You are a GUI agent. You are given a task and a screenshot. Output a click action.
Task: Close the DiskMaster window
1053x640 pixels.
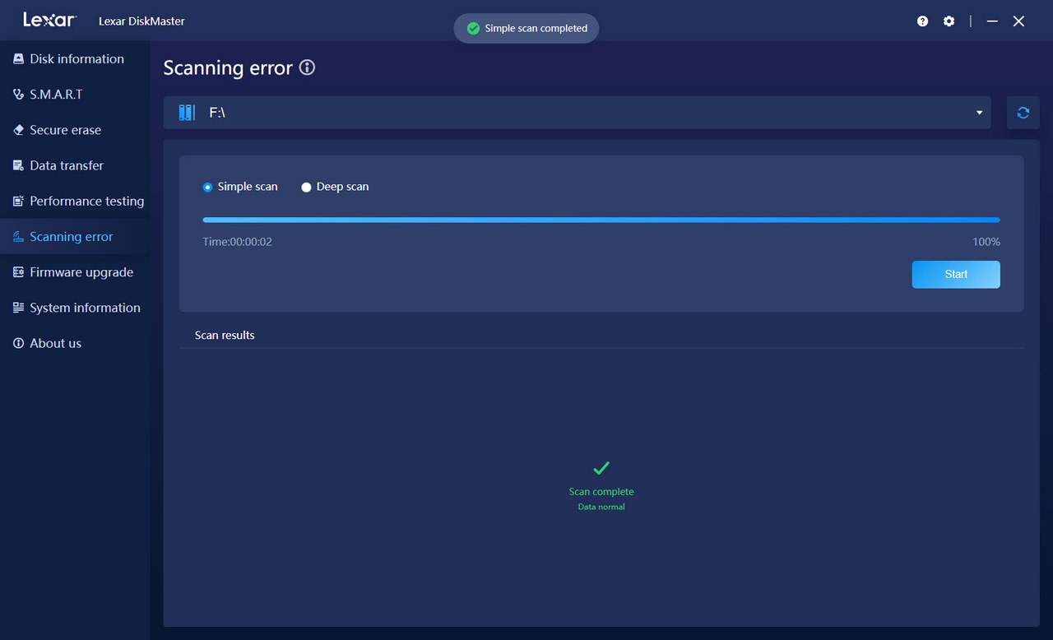(1018, 21)
